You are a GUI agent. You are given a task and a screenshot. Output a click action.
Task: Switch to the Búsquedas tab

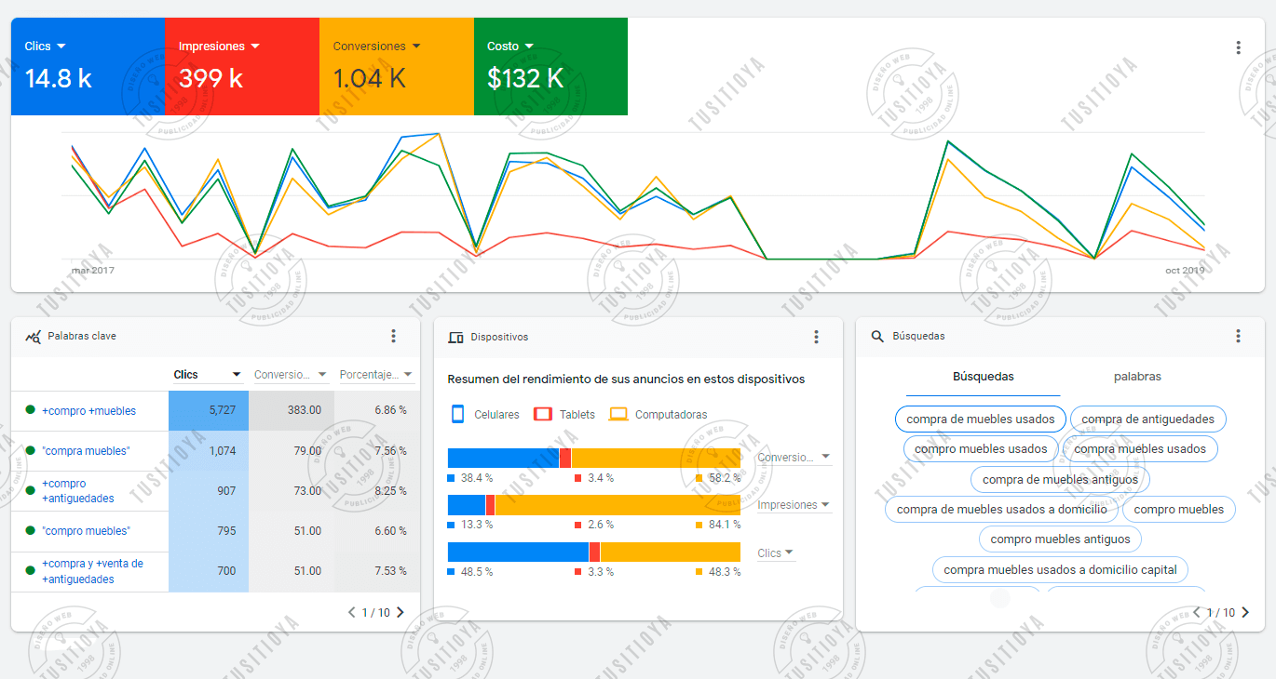(x=983, y=377)
